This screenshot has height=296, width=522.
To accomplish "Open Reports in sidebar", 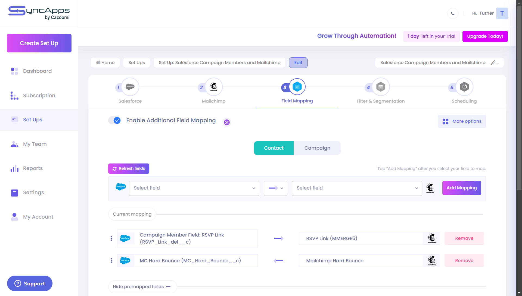I will pyautogui.click(x=33, y=168).
